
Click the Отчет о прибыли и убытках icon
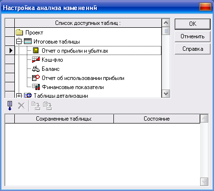coord(36,50)
